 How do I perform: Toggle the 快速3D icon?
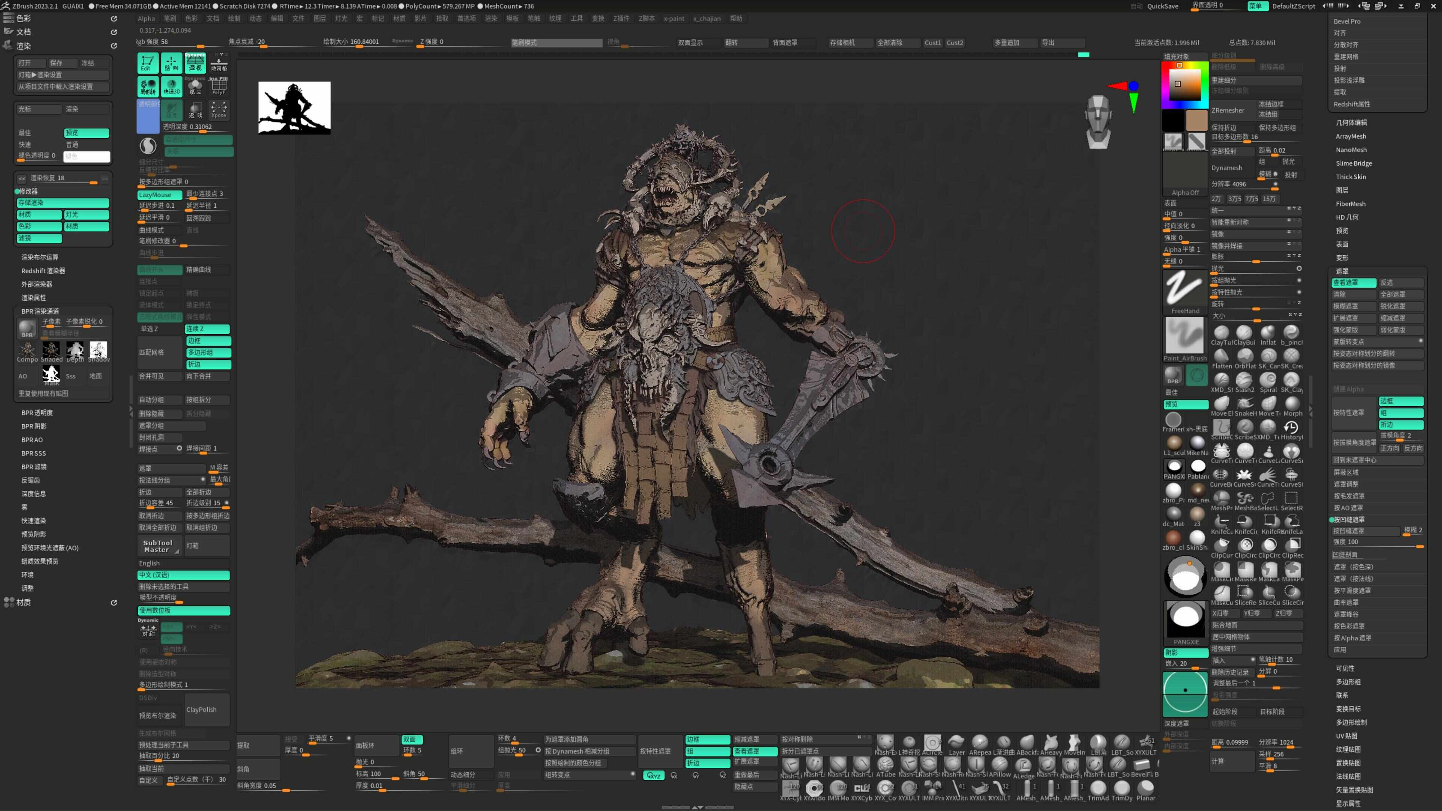click(x=171, y=86)
